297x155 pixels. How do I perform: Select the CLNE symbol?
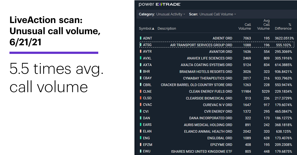point(147,91)
